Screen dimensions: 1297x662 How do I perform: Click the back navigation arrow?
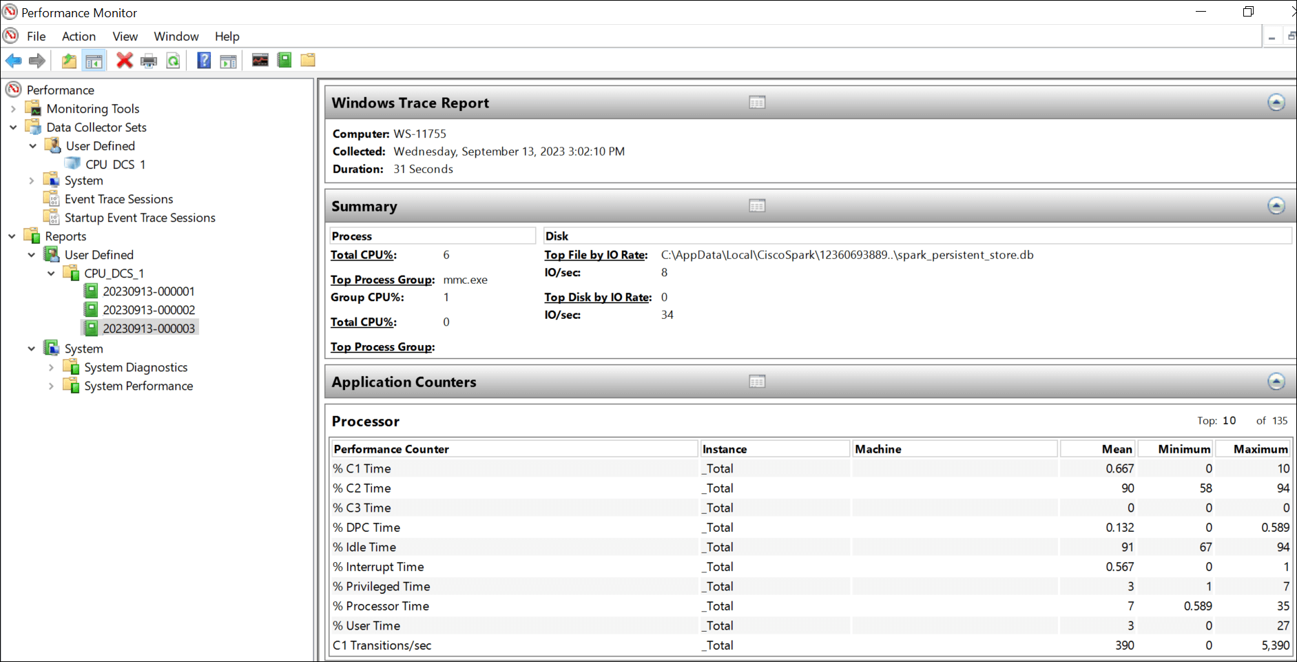coord(13,61)
